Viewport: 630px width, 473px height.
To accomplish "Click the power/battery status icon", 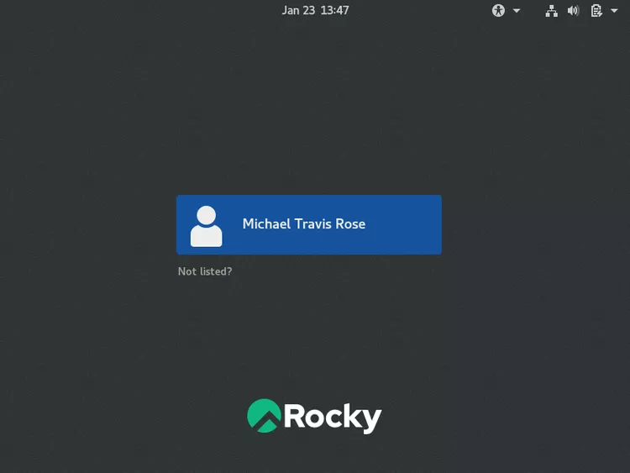I will [596, 10].
